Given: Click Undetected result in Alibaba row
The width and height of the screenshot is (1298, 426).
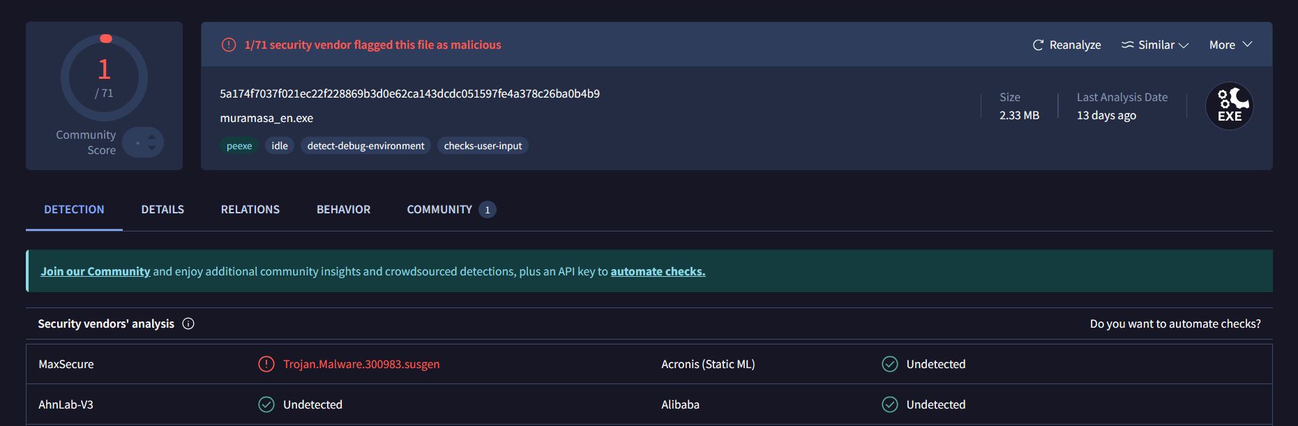Looking at the screenshot, I should (936, 404).
